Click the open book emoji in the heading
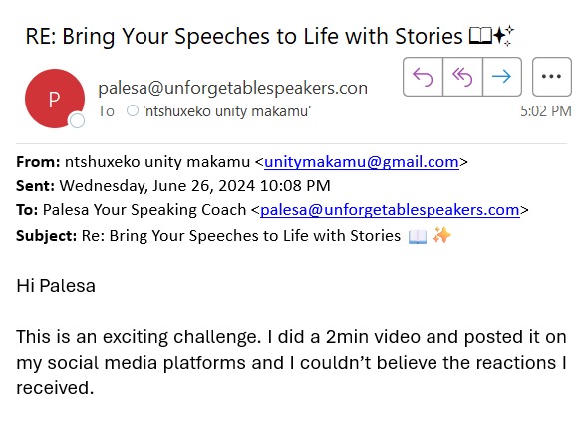This screenshot has width=578, height=424. point(480,37)
